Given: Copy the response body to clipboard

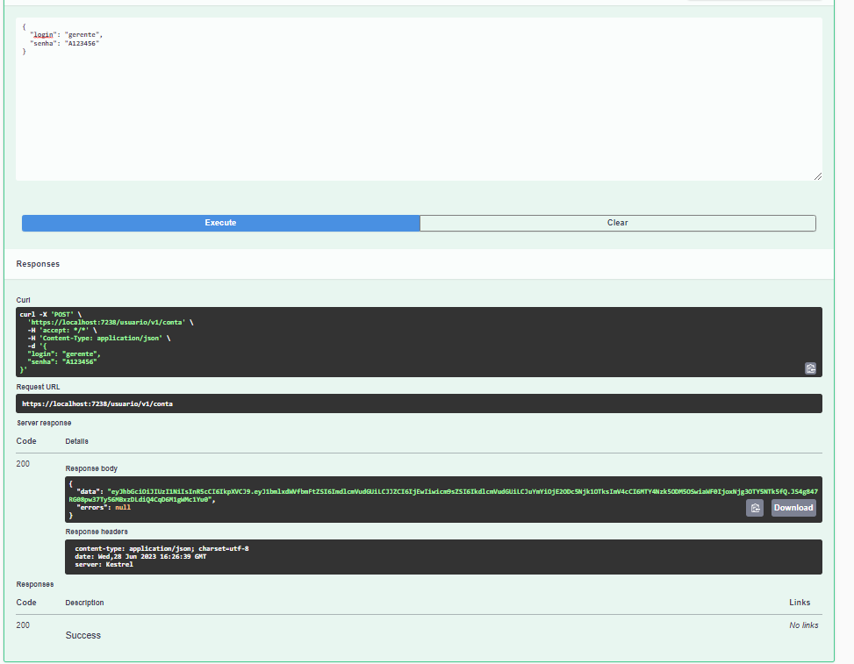Looking at the screenshot, I should [754, 507].
